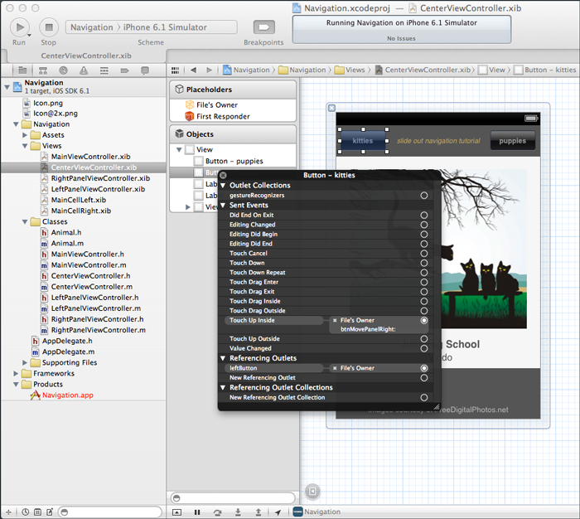580x519 pixels.
Task: Open the related files grid icon
Action: [176, 70]
